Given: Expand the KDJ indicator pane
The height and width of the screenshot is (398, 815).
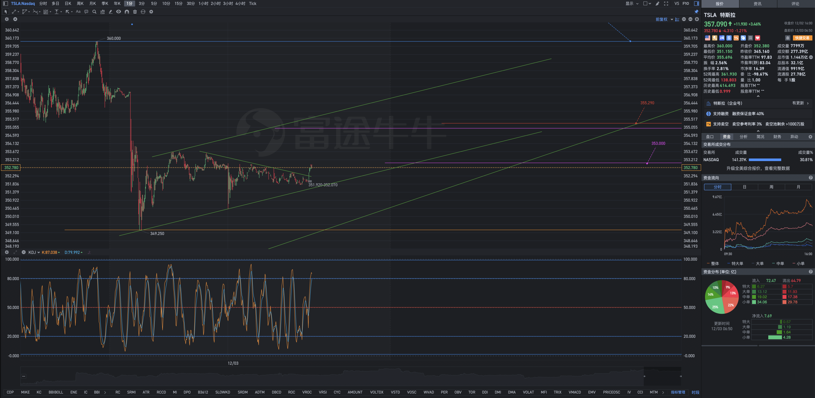Looking at the screenshot, I should (15, 252).
